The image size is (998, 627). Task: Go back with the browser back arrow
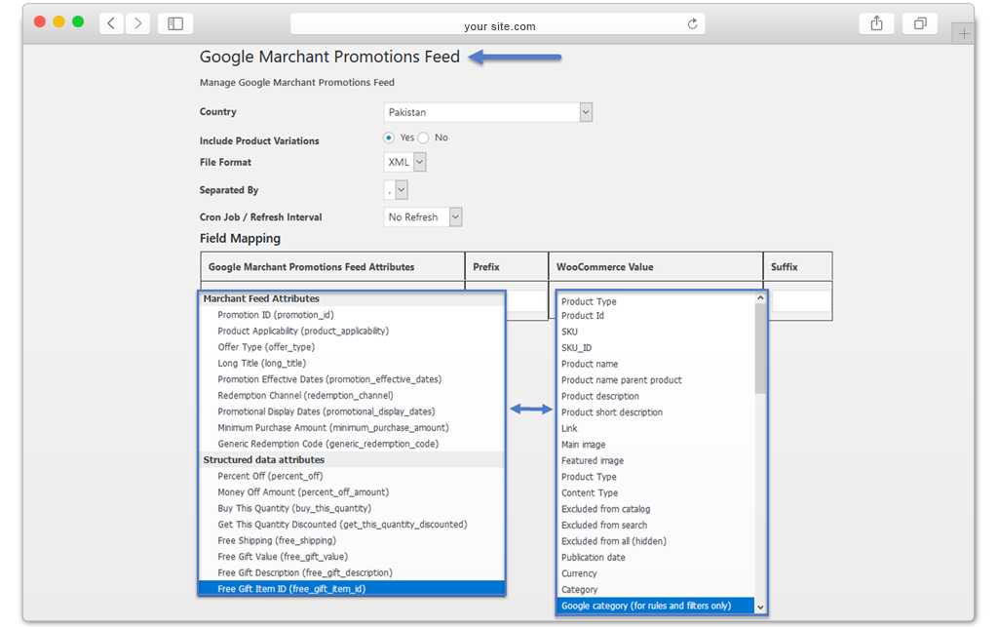[x=111, y=23]
